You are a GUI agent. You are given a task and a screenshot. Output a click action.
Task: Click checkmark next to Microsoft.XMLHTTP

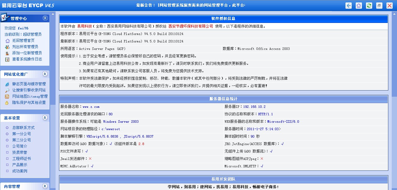[x=262, y=166]
